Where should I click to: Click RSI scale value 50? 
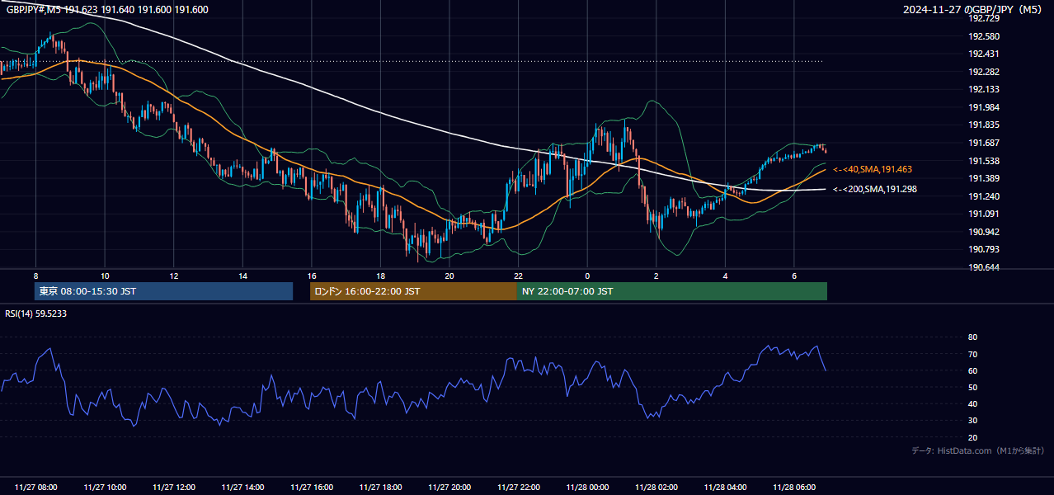[973, 387]
